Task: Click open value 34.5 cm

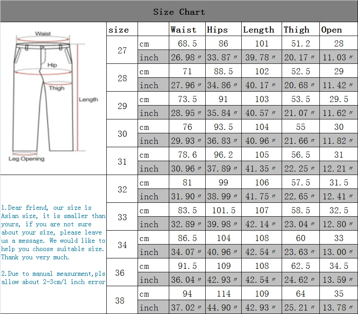Action: click(339, 266)
